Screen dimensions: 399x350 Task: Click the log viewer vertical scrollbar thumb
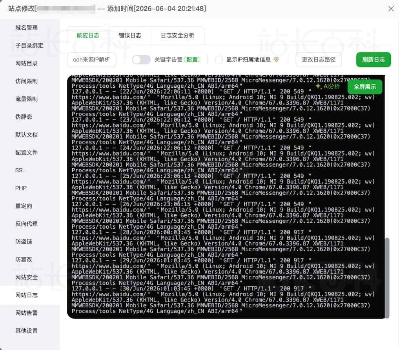pyautogui.click(x=387, y=278)
